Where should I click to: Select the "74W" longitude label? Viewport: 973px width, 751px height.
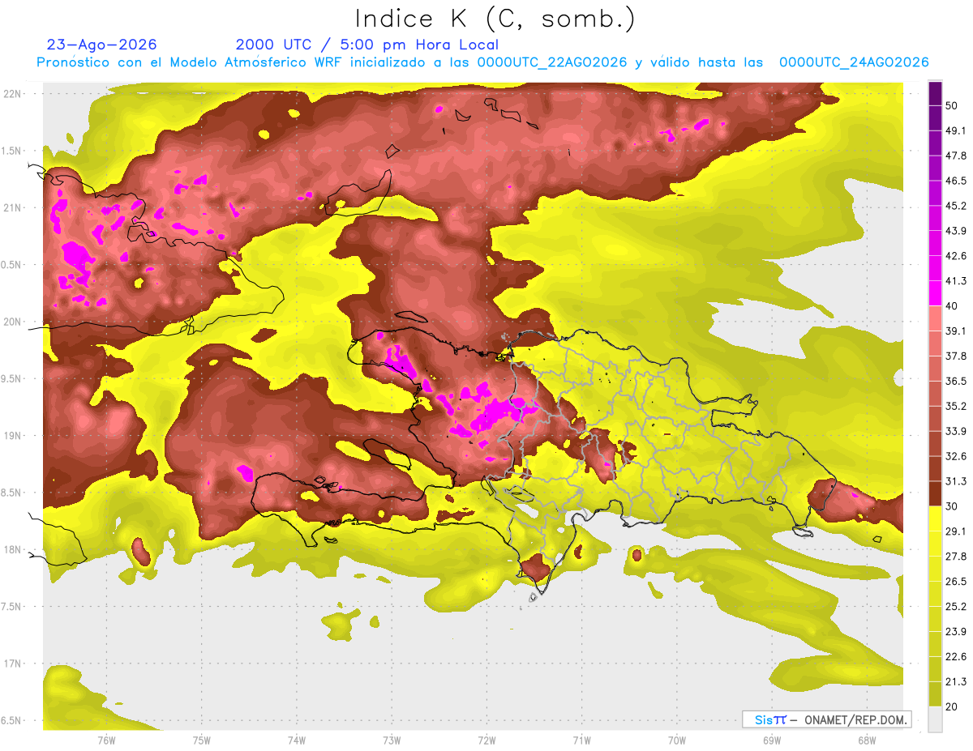click(297, 740)
